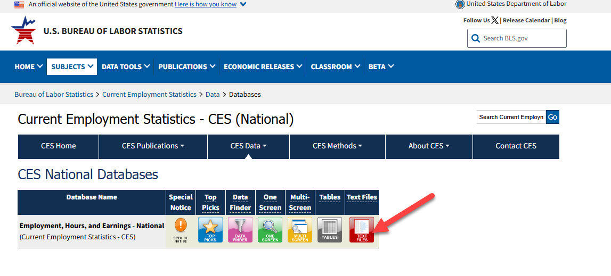This screenshot has height=276, width=611.
Task: Follow the Current Employment Statistics breadcrumb
Action: [149, 94]
